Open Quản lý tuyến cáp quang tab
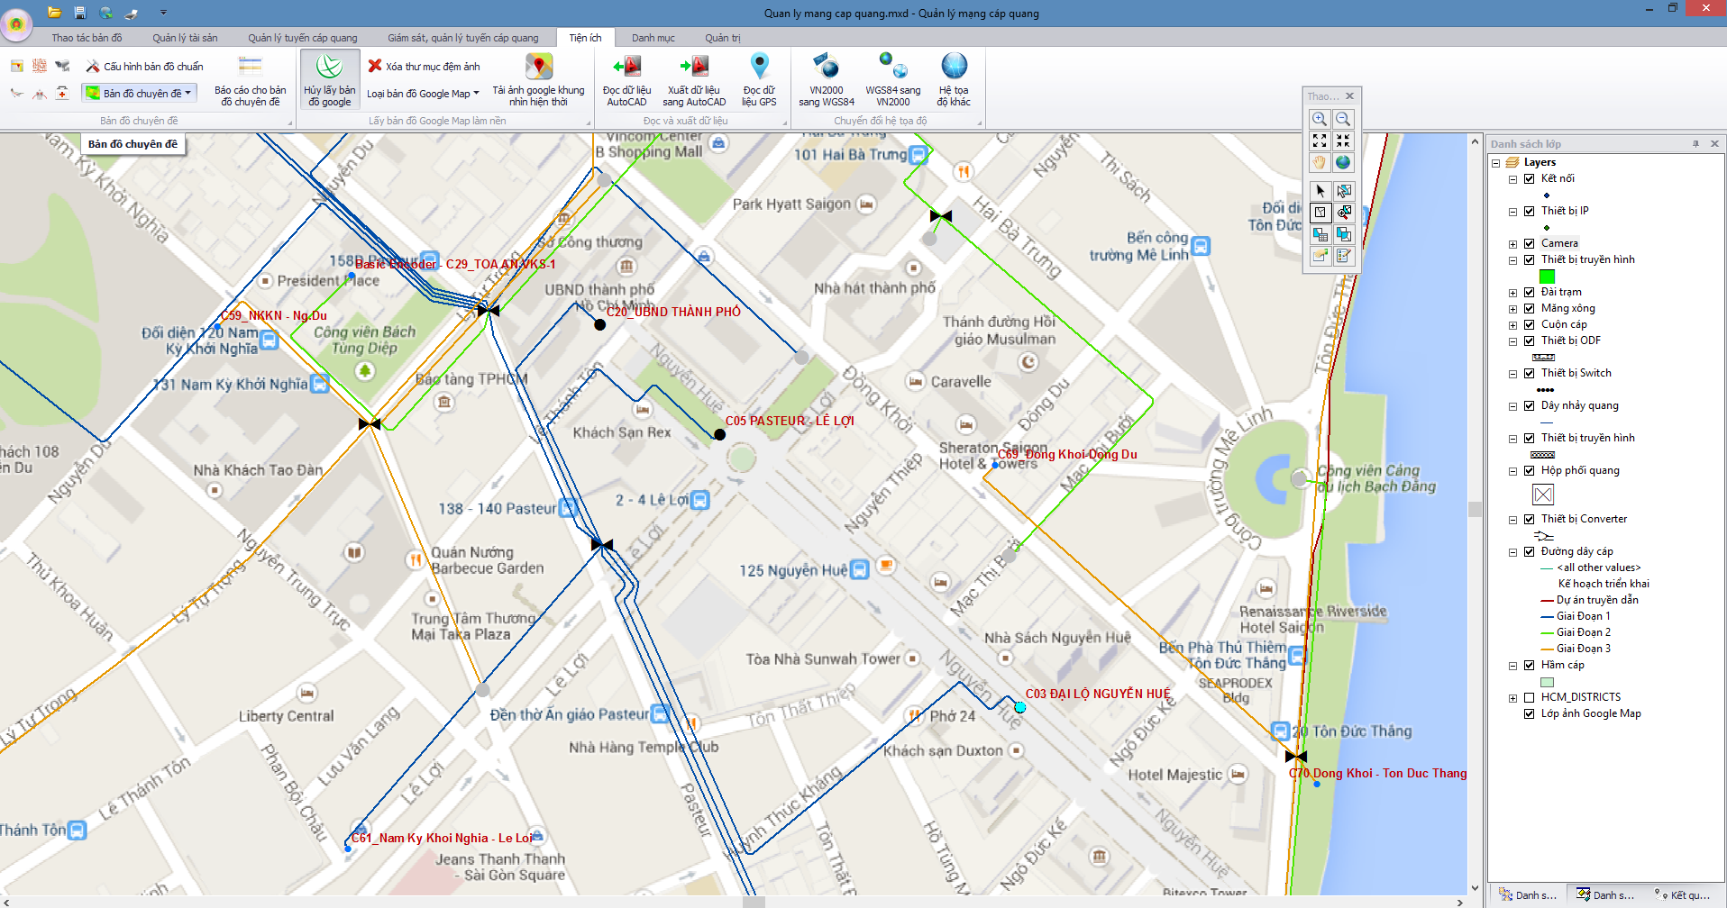 click(x=303, y=38)
